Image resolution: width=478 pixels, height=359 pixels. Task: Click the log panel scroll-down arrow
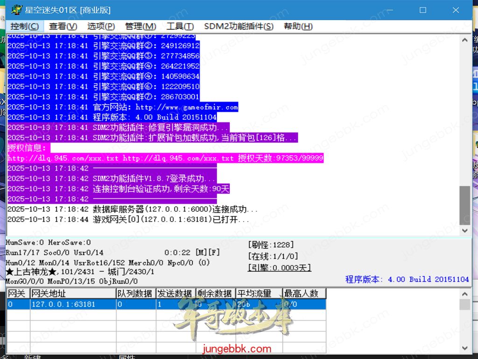point(464,230)
